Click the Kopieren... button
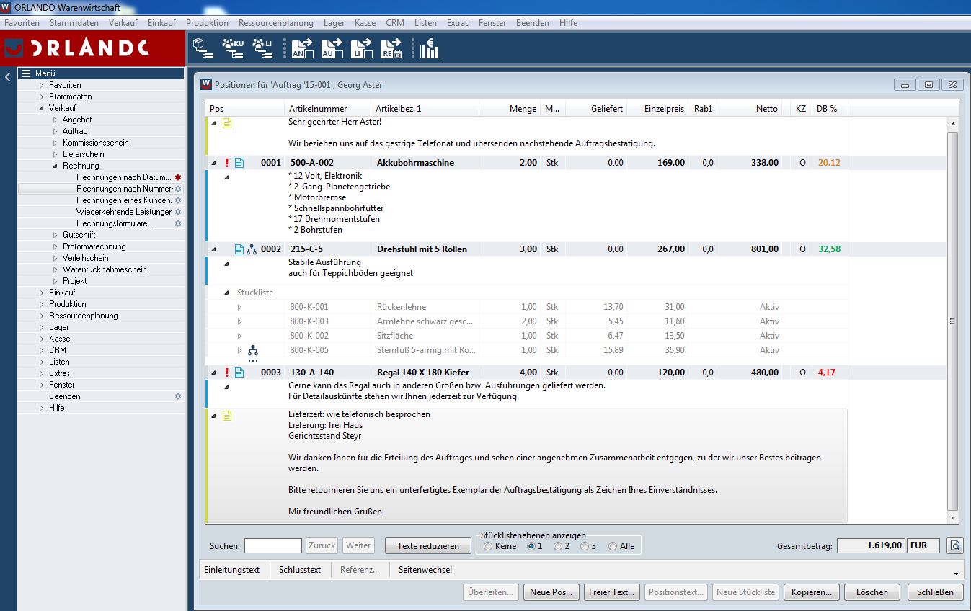Image resolution: width=971 pixels, height=611 pixels. click(812, 592)
